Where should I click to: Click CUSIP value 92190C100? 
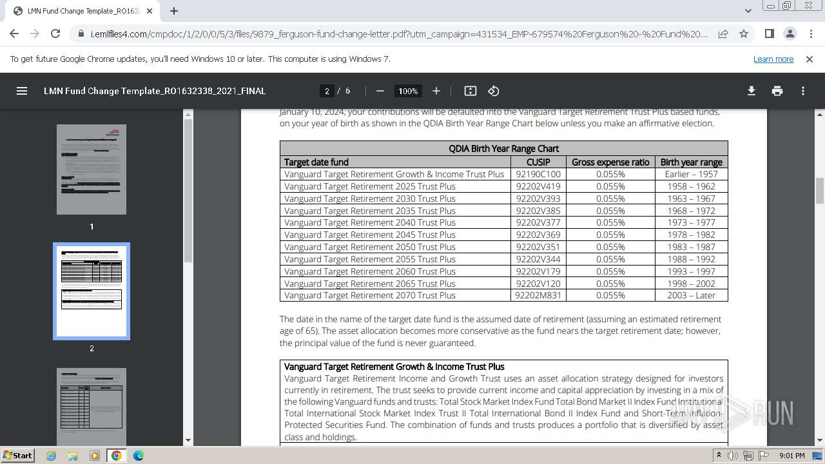point(538,174)
